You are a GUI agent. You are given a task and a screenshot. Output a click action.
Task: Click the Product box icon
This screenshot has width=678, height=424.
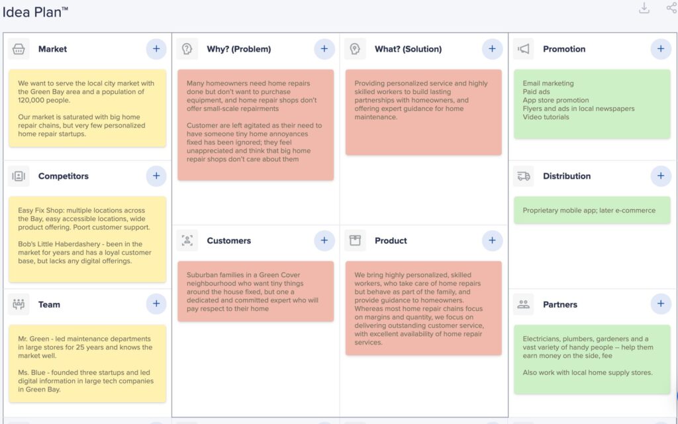pos(356,241)
